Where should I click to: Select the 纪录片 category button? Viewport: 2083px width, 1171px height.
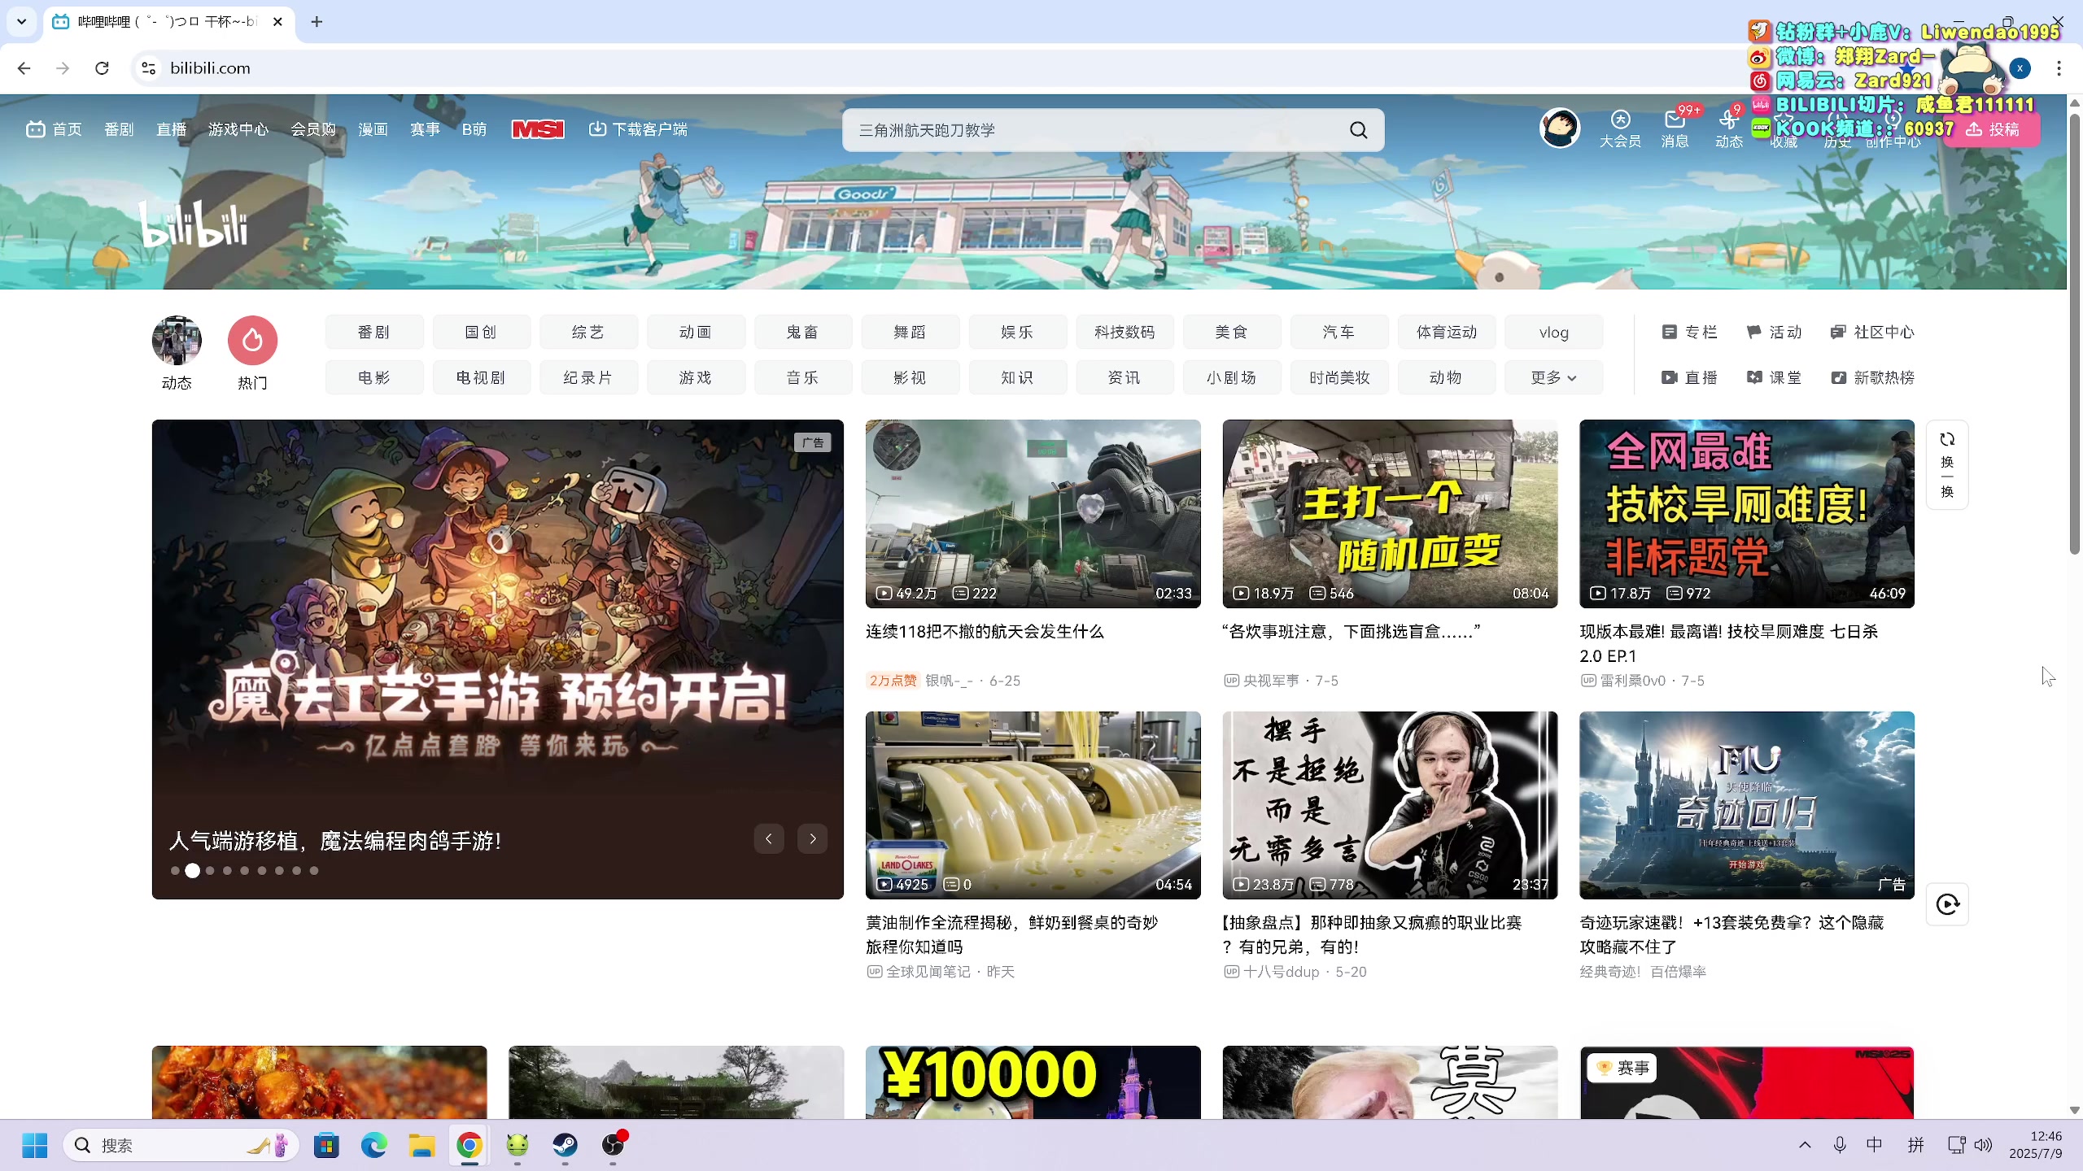coord(587,377)
